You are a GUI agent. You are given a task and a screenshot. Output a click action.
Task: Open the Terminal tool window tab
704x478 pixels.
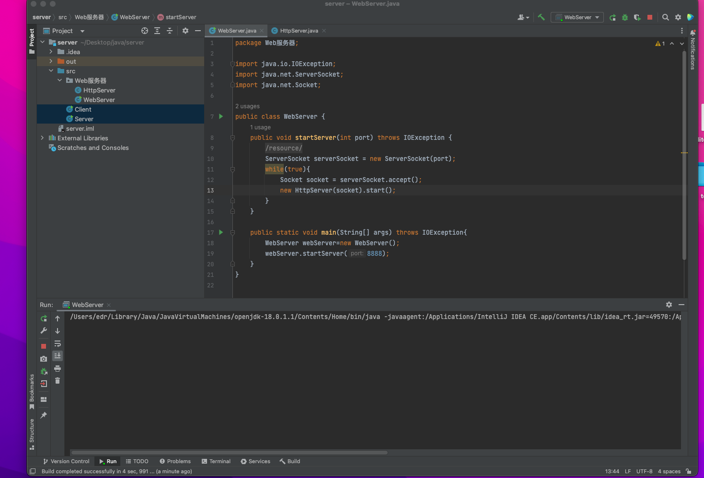click(216, 461)
